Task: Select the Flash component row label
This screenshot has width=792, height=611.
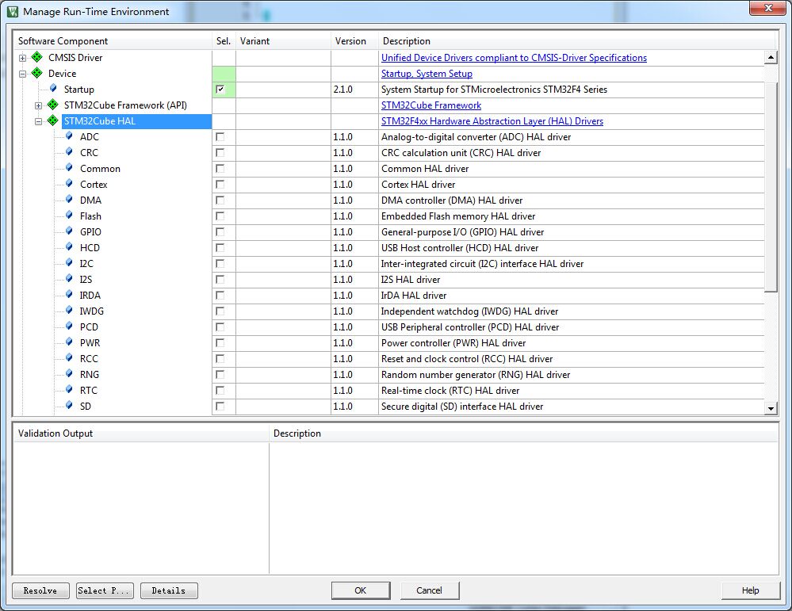Action: 90,216
